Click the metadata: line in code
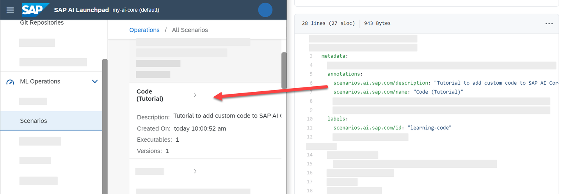This screenshot has height=194, width=562. (x=334, y=56)
